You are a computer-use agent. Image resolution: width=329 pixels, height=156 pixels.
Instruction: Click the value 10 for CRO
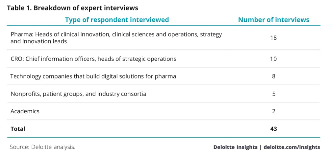tap(274, 59)
